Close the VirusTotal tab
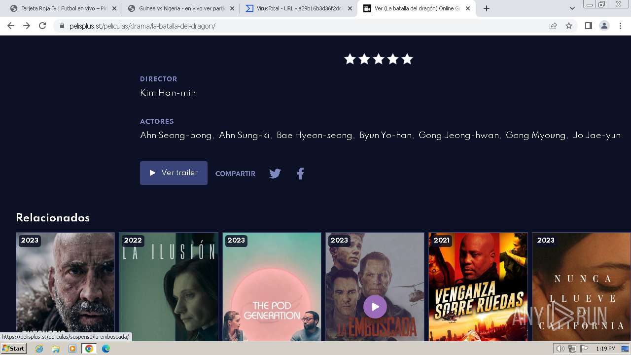This screenshot has width=631, height=355. tap(350, 8)
